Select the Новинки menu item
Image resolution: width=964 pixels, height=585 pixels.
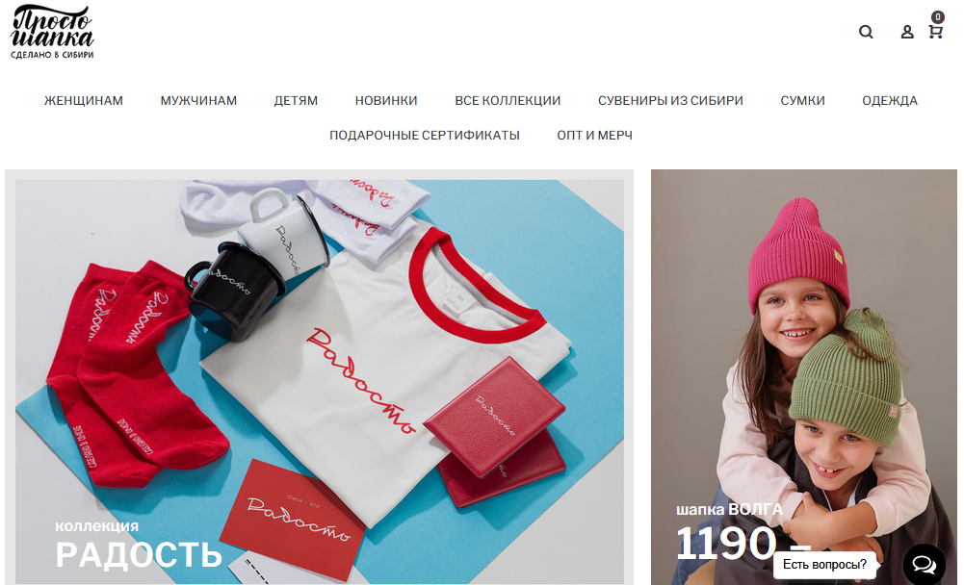(386, 101)
